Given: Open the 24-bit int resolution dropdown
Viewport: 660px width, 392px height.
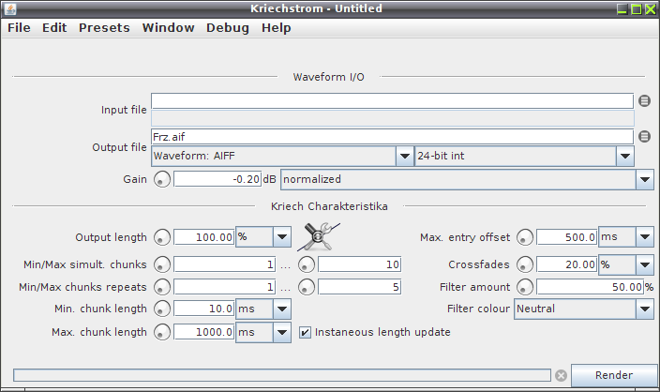Looking at the screenshot, I should tap(524, 157).
